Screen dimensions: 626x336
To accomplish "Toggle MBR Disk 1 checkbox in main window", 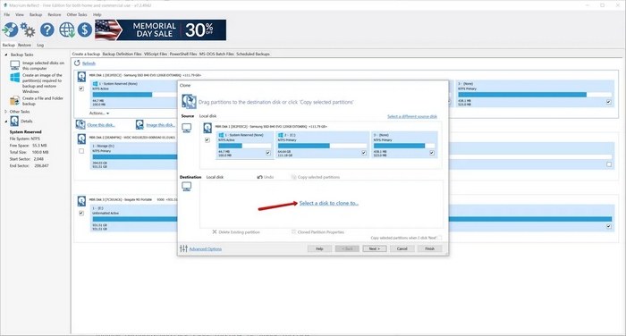I will click(81, 88).
